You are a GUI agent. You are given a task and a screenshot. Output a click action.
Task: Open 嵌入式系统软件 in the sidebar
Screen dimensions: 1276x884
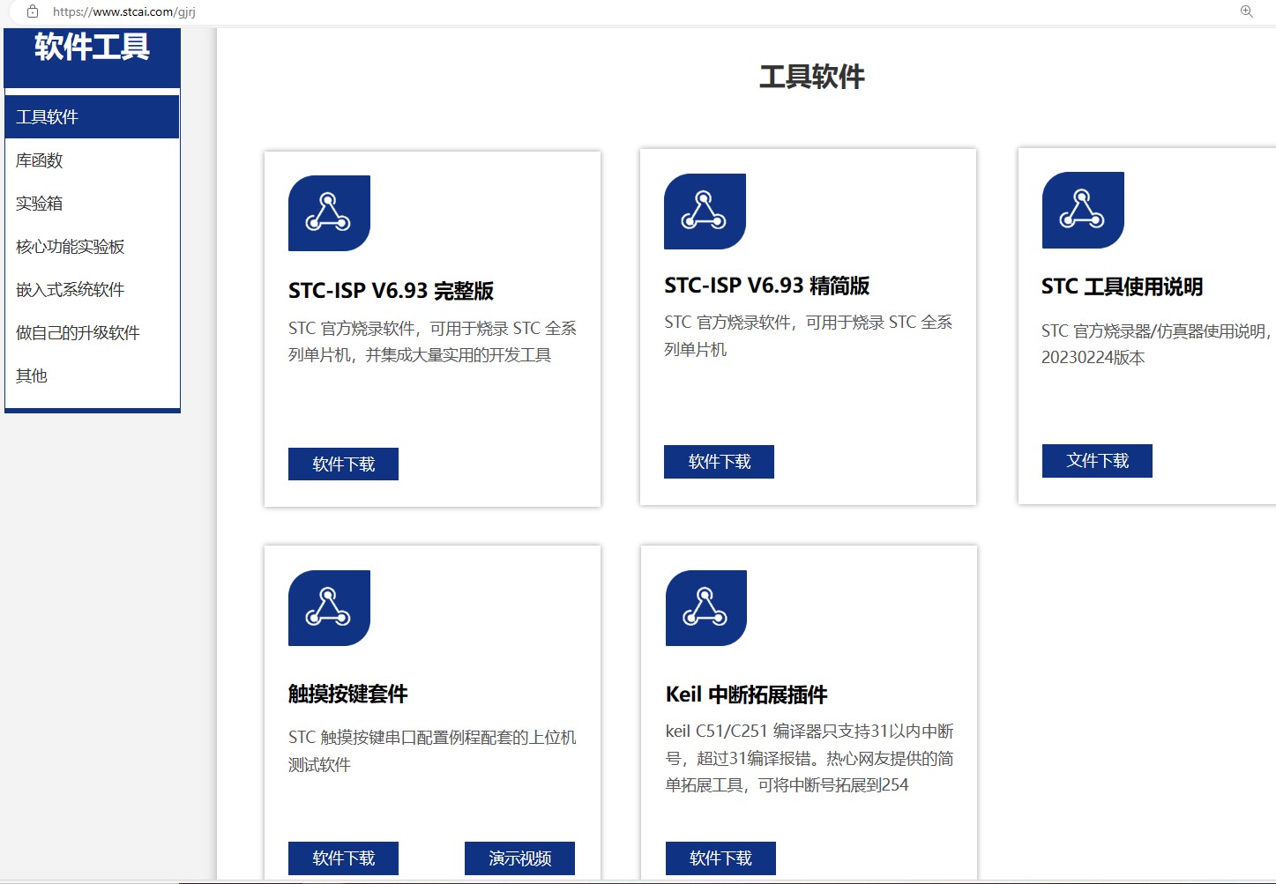pos(92,290)
